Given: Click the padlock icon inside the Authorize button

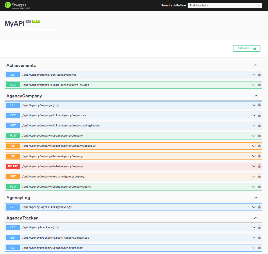Looking at the screenshot, I should click(x=254, y=48).
